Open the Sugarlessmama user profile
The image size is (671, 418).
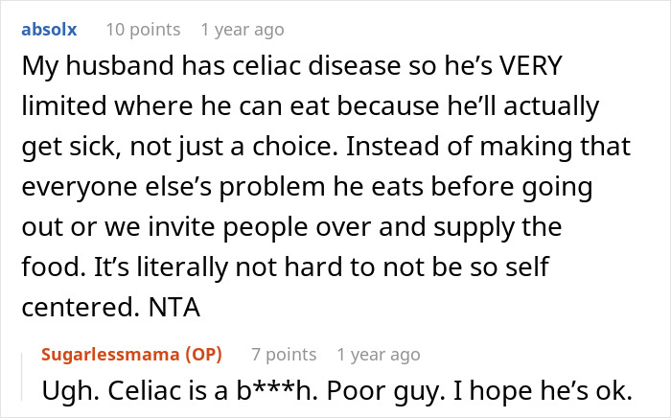(107, 355)
